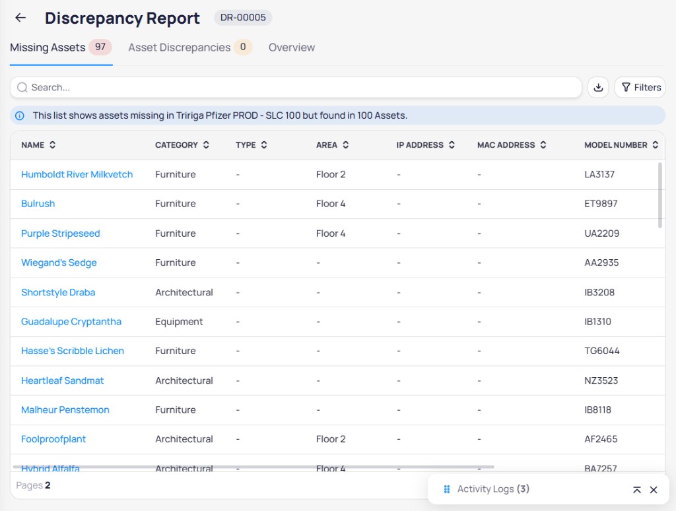Open the Purple Stripeseed asset
Viewport: 676px width, 511px height.
60,233
